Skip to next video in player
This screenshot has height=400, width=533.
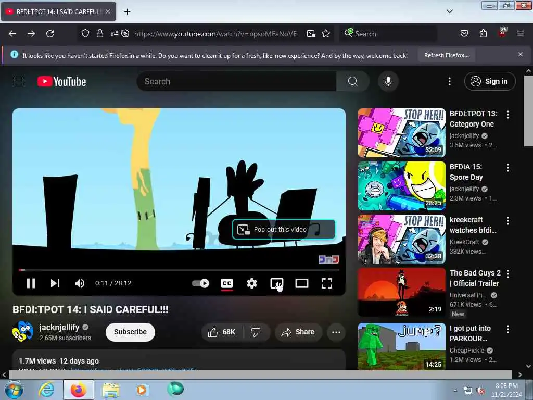[x=55, y=283]
